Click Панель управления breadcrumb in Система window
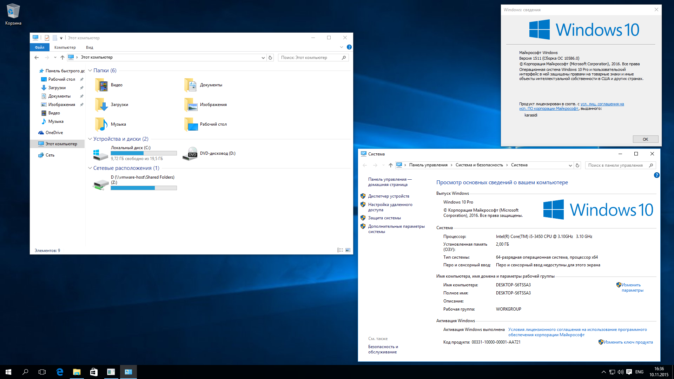Image resolution: width=674 pixels, height=379 pixels. coord(428,165)
